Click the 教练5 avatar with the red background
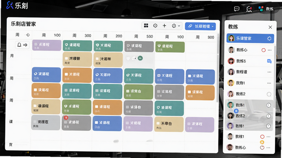Screen dimensions: 282x158 (231, 61)
